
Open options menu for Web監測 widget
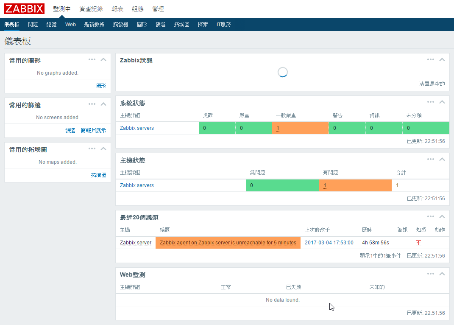pos(431,274)
